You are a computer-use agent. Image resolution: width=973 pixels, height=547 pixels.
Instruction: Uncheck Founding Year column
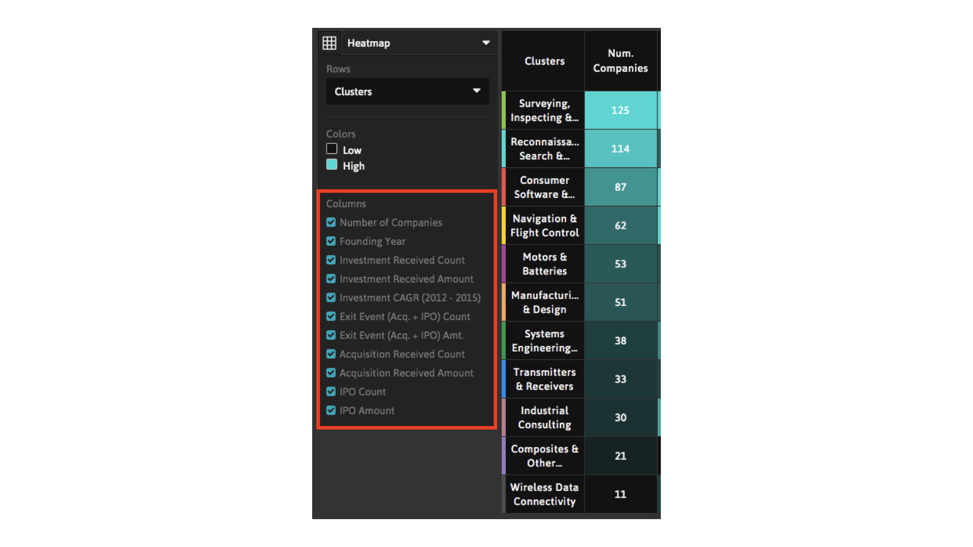[x=331, y=241]
